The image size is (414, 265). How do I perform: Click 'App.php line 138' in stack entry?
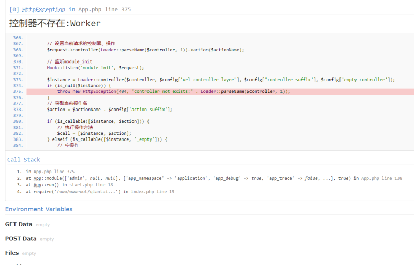click(x=381, y=178)
